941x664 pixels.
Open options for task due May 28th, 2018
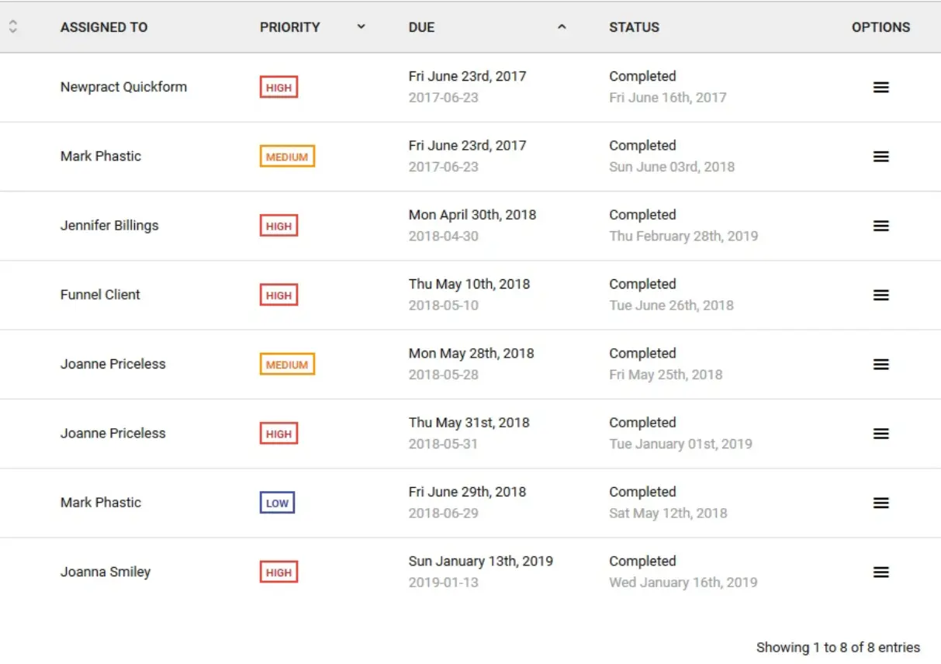pyautogui.click(x=880, y=365)
